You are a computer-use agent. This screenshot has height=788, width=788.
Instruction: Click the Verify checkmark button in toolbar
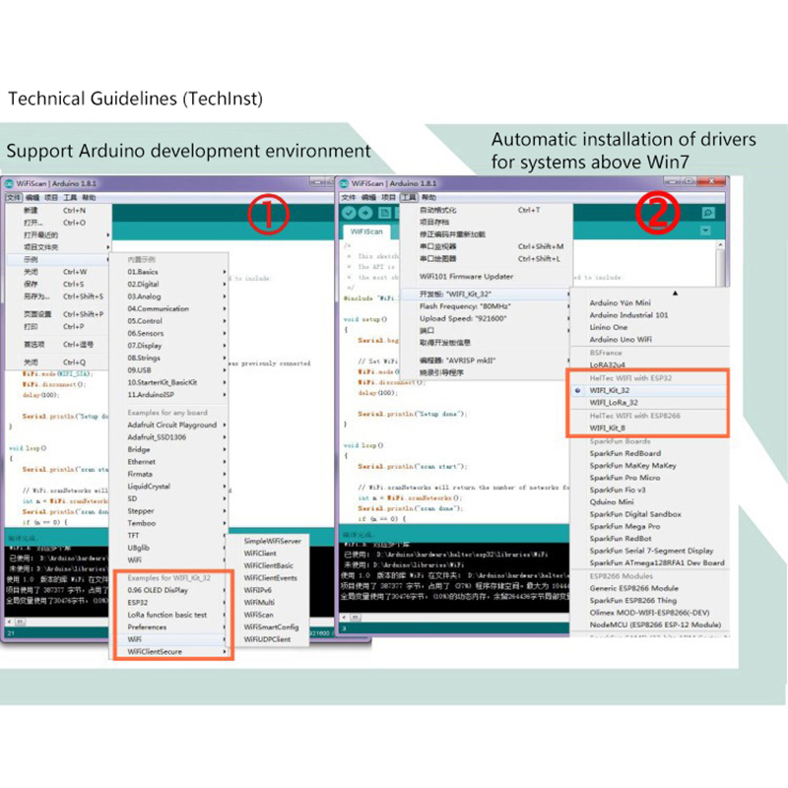coord(349,213)
